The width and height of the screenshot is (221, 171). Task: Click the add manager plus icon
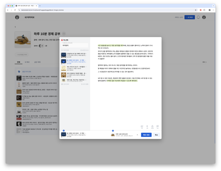click(42, 46)
